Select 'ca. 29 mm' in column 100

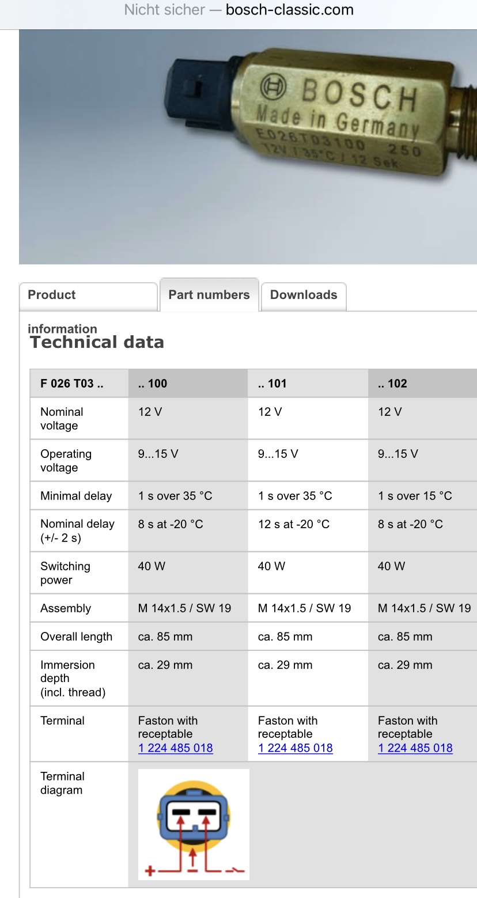[x=165, y=665]
